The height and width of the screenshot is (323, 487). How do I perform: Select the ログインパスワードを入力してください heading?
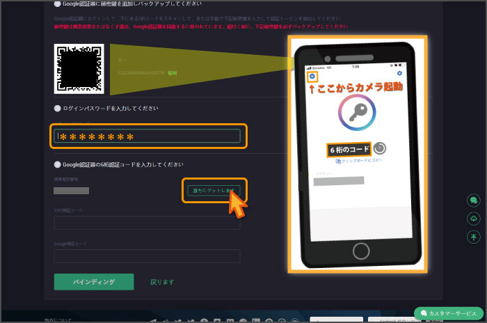coord(111,108)
